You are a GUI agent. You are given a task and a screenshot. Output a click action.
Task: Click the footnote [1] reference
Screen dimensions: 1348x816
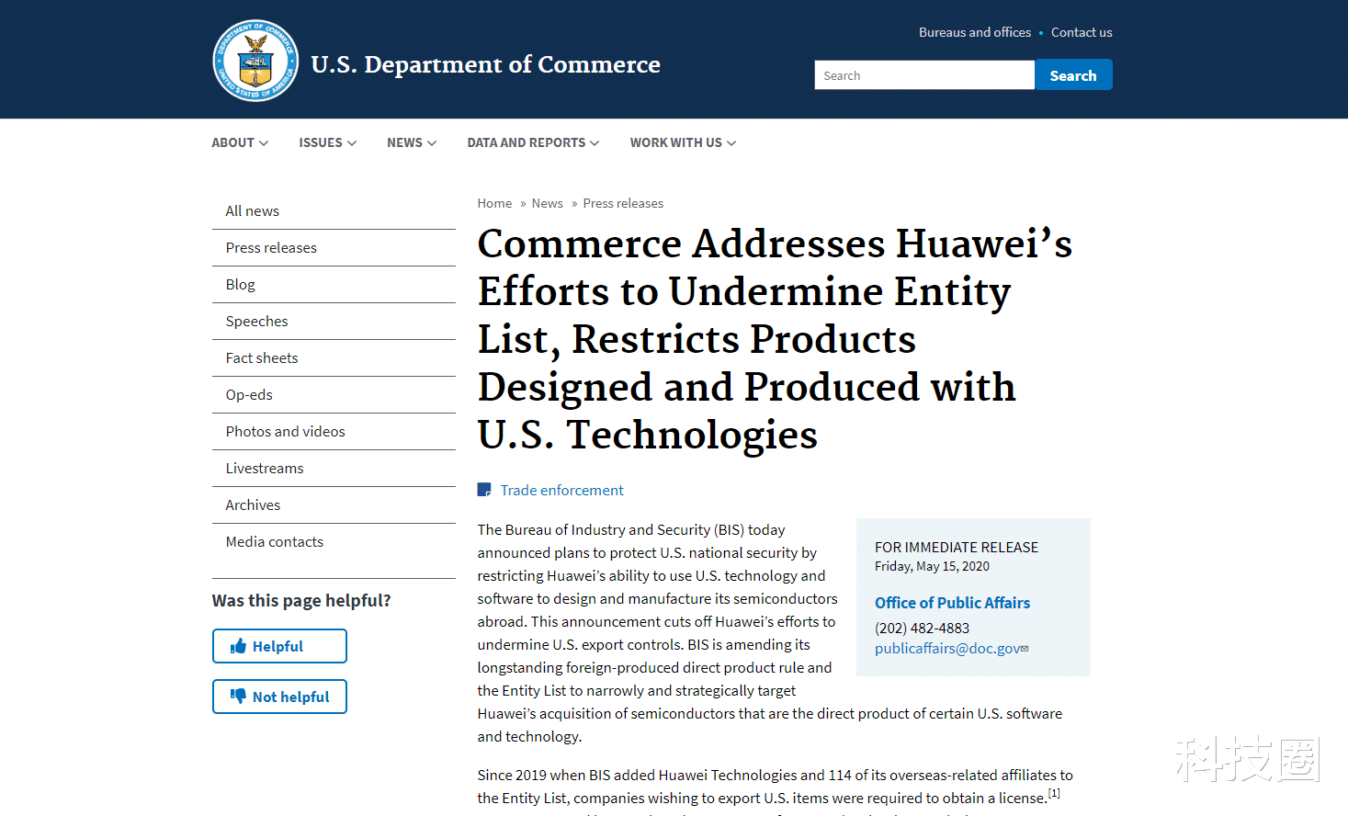pos(1054,793)
